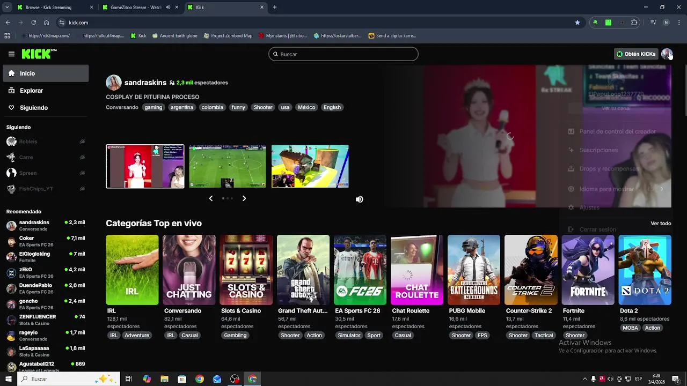Open Task View on taskbar
Screen dimensions: 687x386
(129, 379)
